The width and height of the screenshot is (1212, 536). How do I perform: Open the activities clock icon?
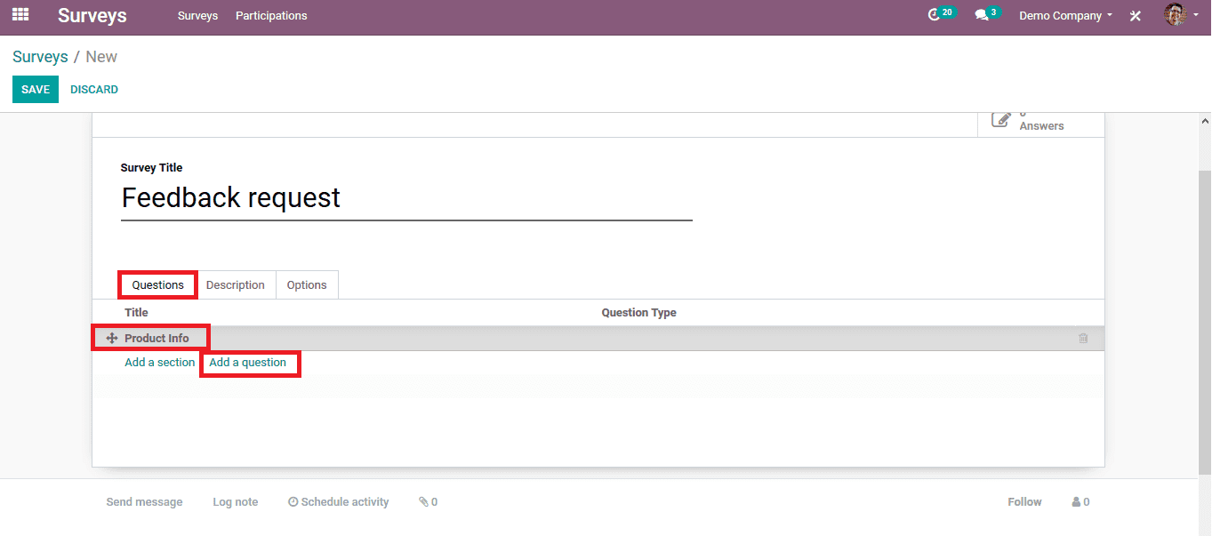[x=934, y=15]
